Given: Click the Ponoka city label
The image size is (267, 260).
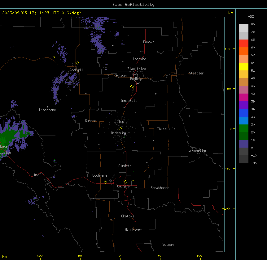Looking at the screenshot, I should (x=149, y=42).
